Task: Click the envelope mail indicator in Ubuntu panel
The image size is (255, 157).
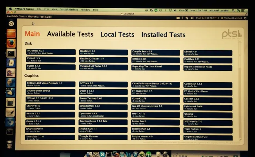Action: pos(178,18)
